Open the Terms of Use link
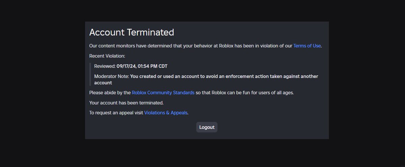Viewport: 405px width, 167px height. 307,46
